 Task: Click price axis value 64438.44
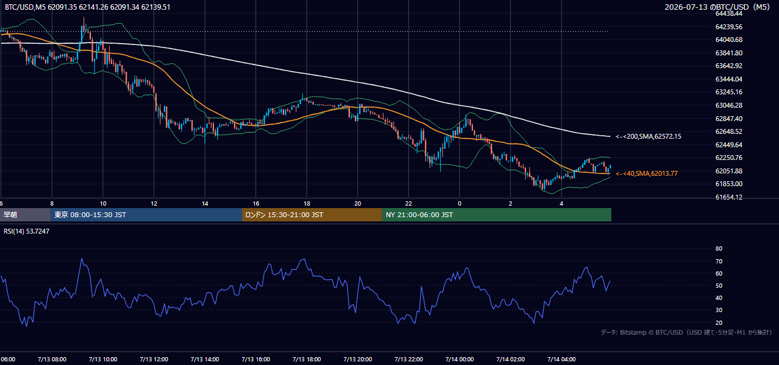click(728, 13)
